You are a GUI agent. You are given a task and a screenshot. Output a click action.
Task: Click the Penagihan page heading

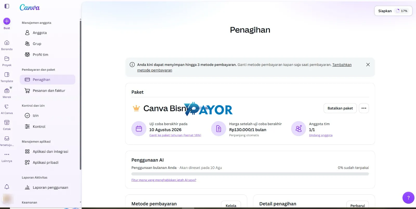(250, 30)
